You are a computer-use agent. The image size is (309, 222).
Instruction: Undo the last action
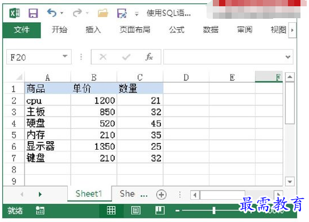[x=52, y=13]
